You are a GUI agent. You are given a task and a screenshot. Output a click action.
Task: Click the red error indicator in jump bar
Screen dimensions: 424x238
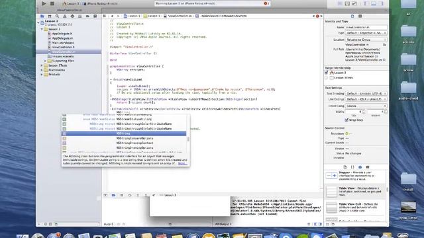coord(317,16)
